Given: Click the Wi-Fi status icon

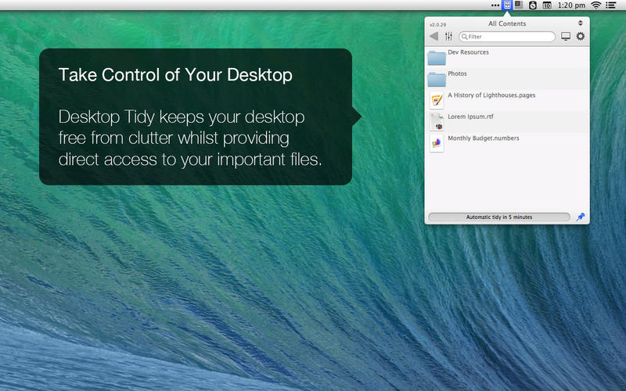Looking at the screenshot, I should (x=596, y=5).
